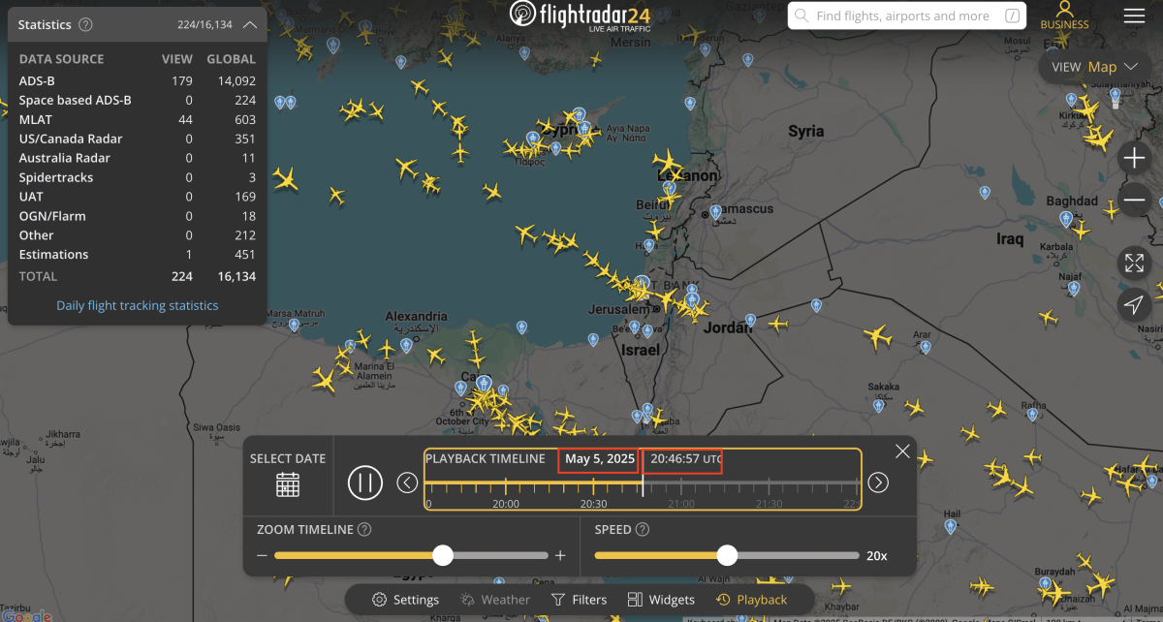Open the Filters tab
Screen dimensions: 1163x622
[579, 600]
